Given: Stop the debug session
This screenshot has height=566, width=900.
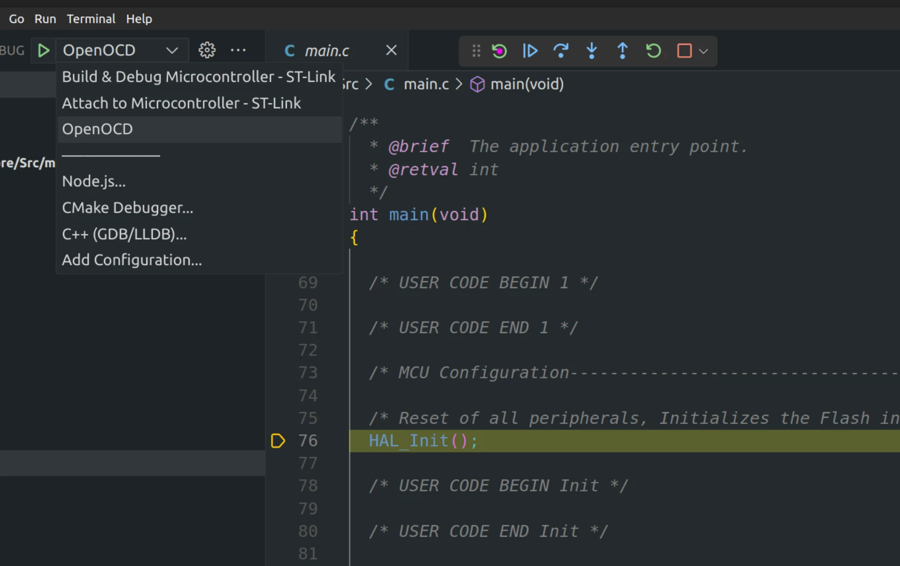Looking at the screenshot, I should 684,51.
